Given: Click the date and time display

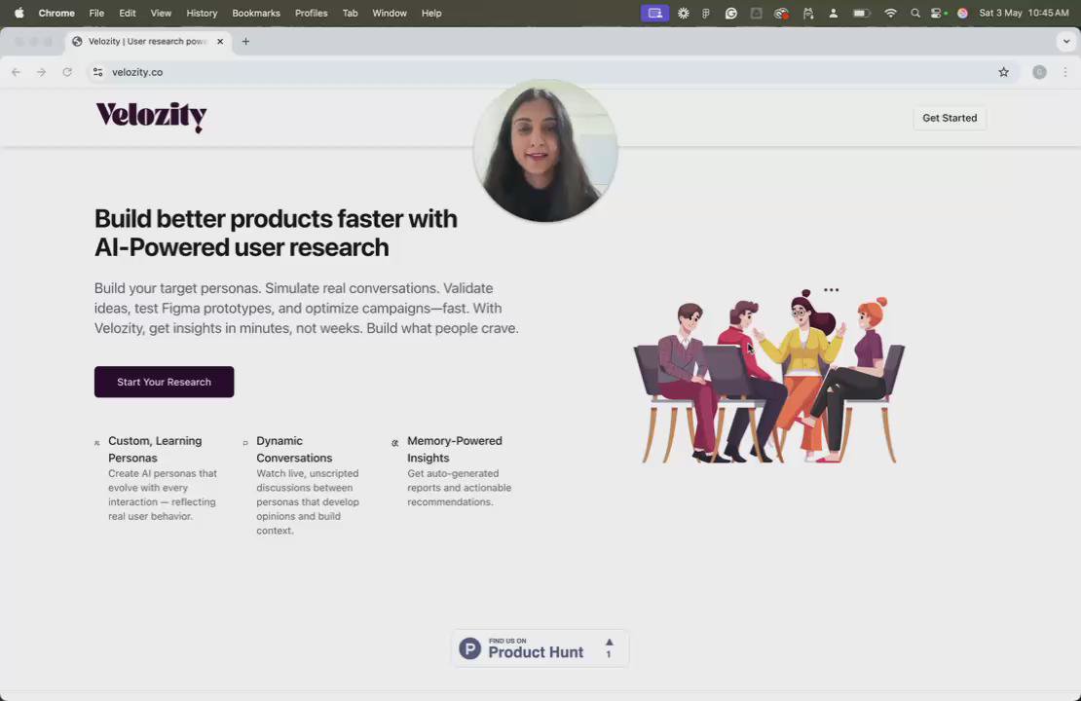Looking at the screenshot, I should tap(1024, 13).
